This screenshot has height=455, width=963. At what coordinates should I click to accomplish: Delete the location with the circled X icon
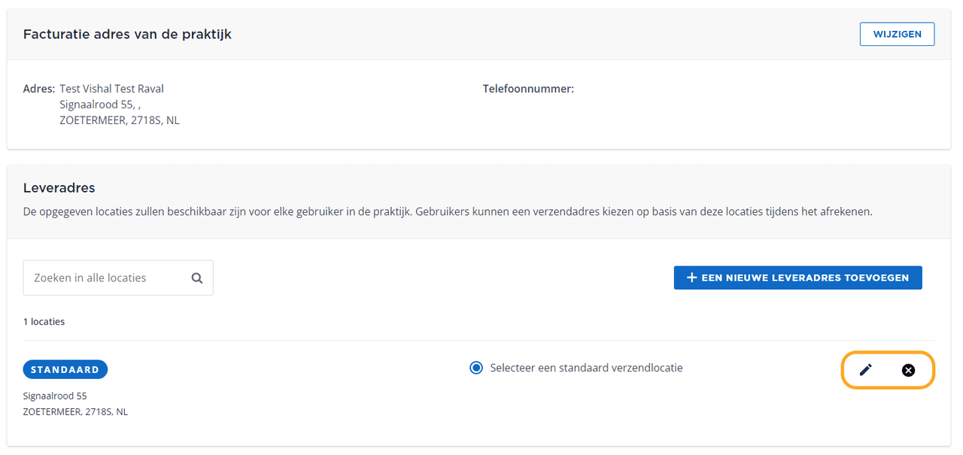(x=908, y=369)
